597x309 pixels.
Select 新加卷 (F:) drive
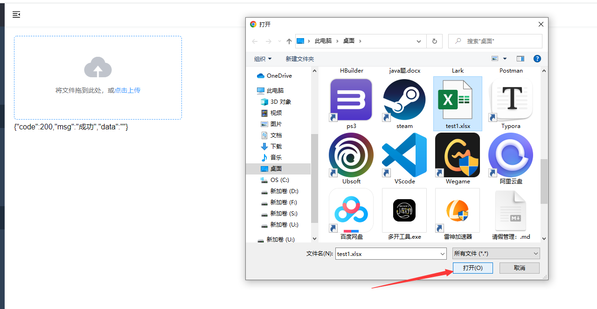pyautogui.click(x=279, y=202)
